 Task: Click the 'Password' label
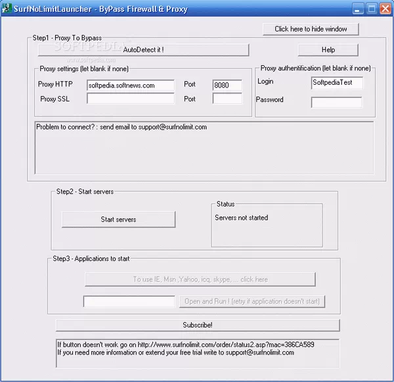click(x=269, y=100)
